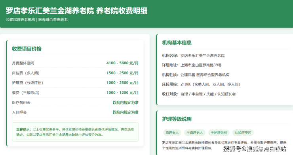Click the 机构性质 line 公建民营 医养结合型养老机构
The height and width of the screenshot is (155, 293).
[196, 75]
